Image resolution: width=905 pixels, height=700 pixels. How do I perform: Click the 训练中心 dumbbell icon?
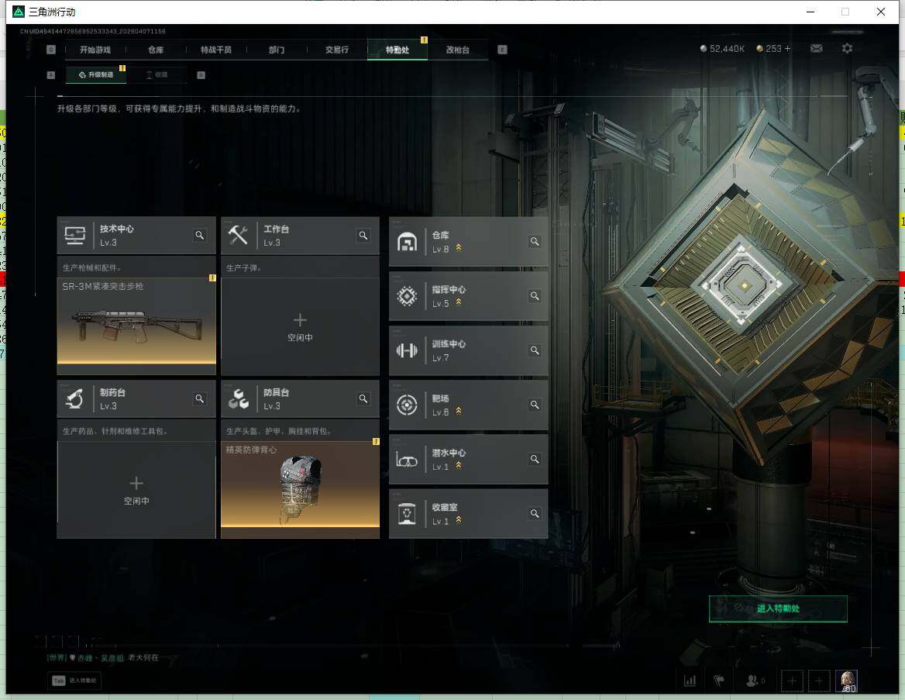(407, 350)
